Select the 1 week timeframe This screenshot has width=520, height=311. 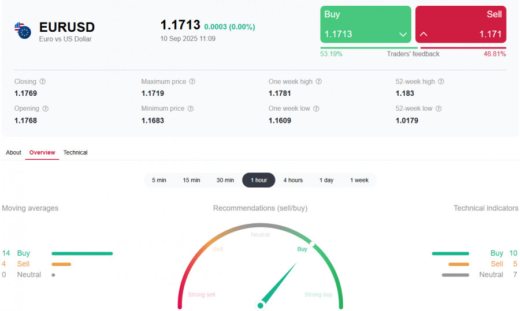click(359, 180)
